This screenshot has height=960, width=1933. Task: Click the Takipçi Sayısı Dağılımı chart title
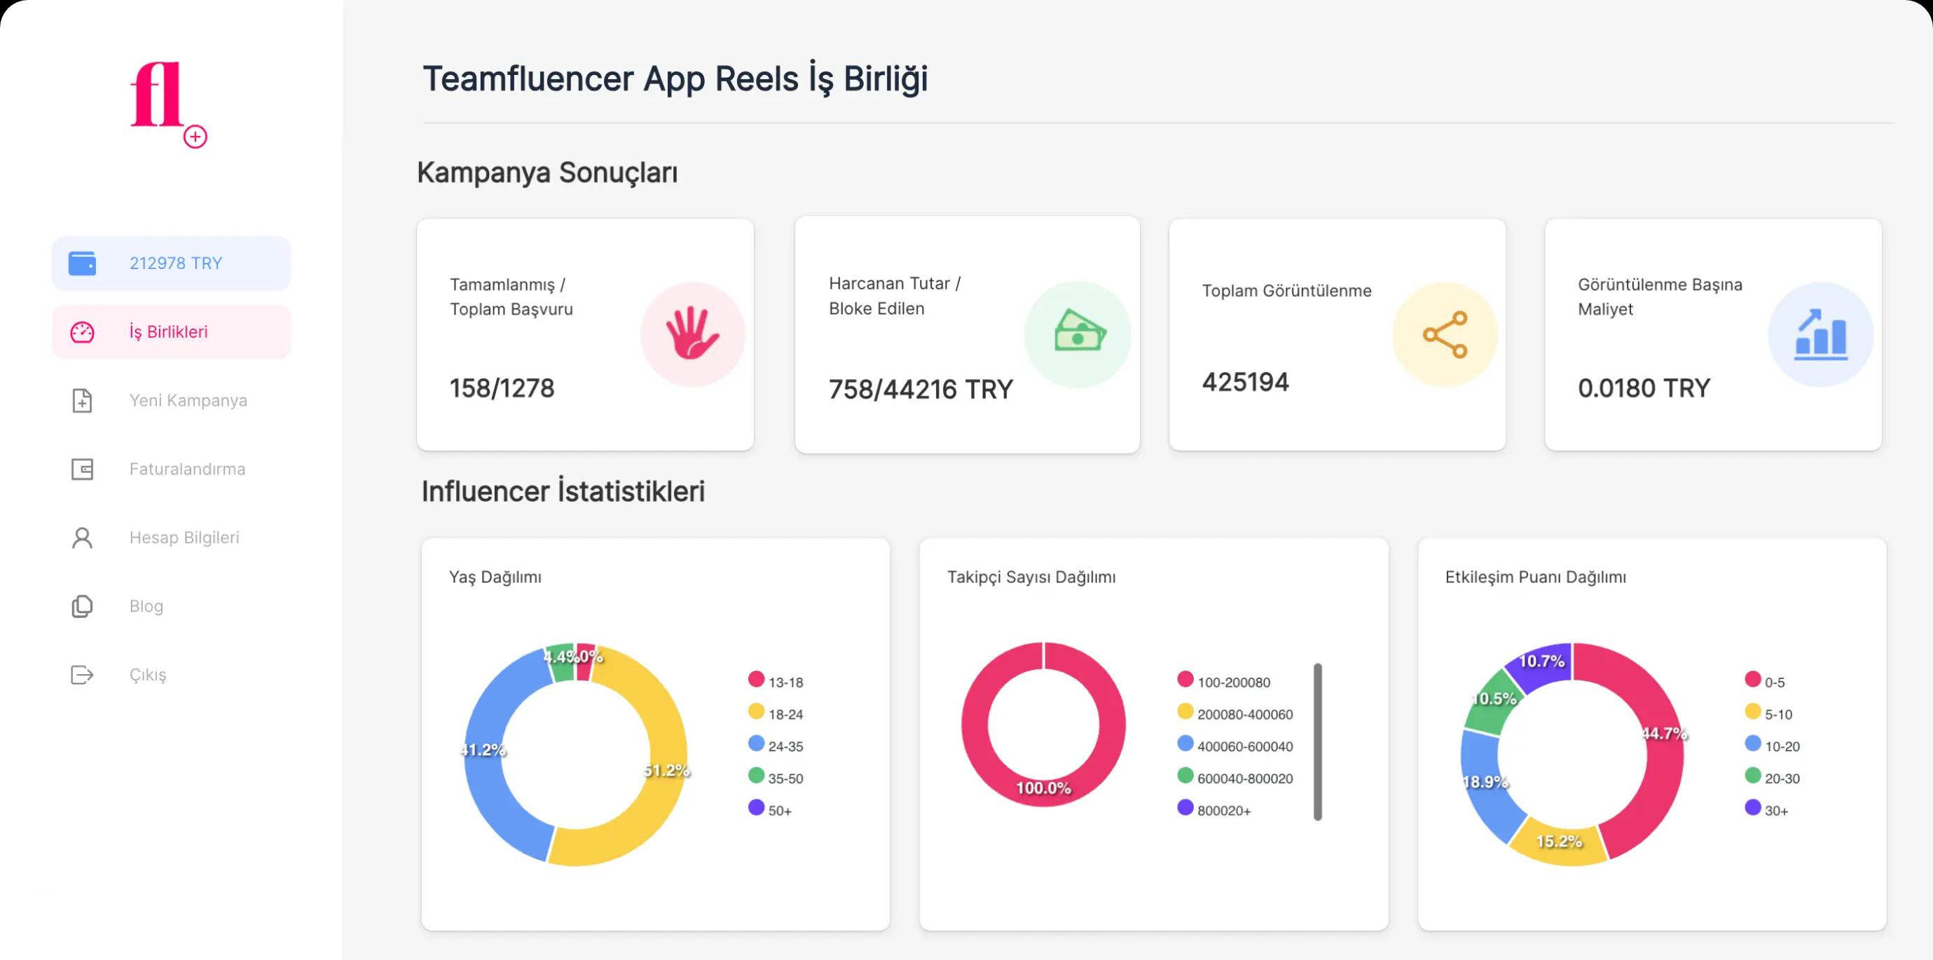click(x=1031, y=577)
